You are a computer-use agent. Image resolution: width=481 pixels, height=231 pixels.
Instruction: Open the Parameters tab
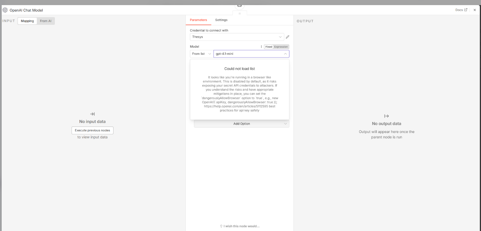point(198,20)
